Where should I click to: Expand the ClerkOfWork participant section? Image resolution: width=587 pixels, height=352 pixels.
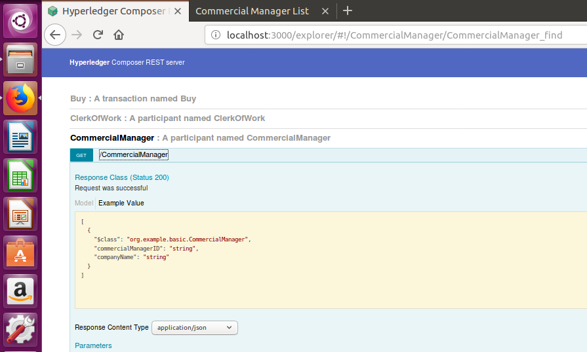[167, 118]
